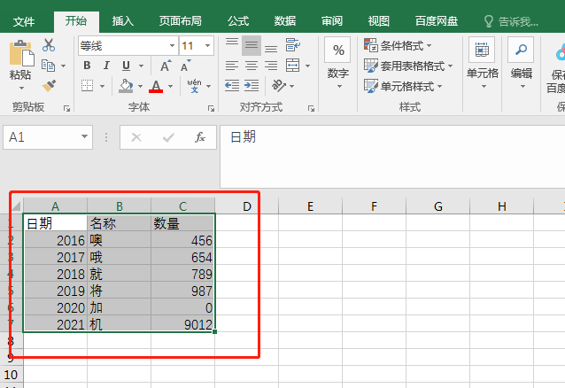Increase indent
565x388 pixels.
click(x=252, y=86)
